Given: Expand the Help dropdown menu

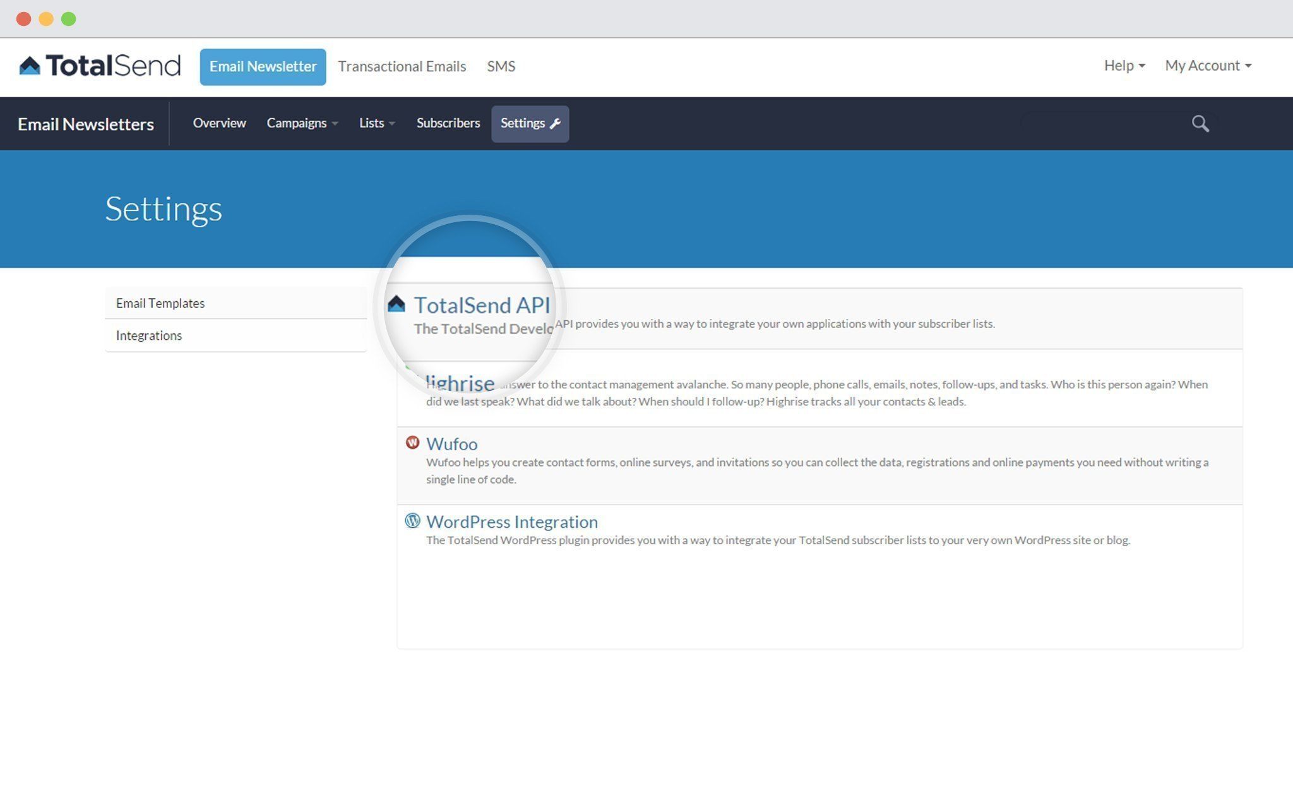Looking at the screenshot, I should [1124, 66].
